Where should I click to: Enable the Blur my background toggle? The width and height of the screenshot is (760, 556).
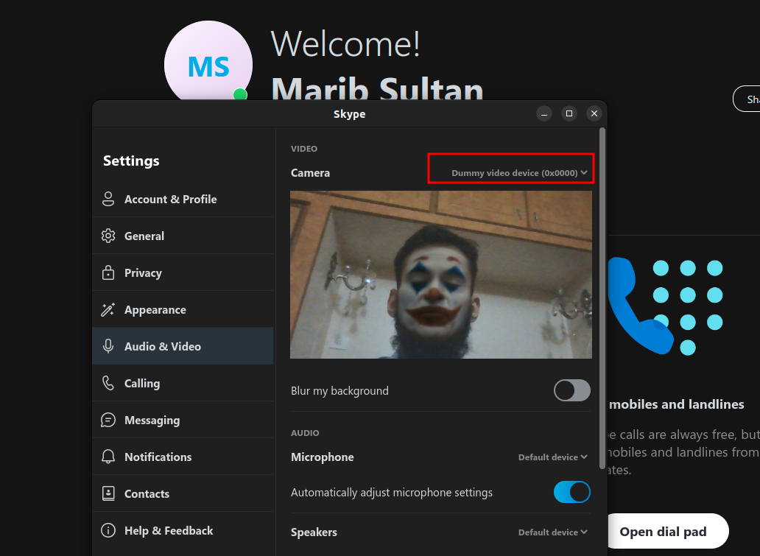pos(571,390)
